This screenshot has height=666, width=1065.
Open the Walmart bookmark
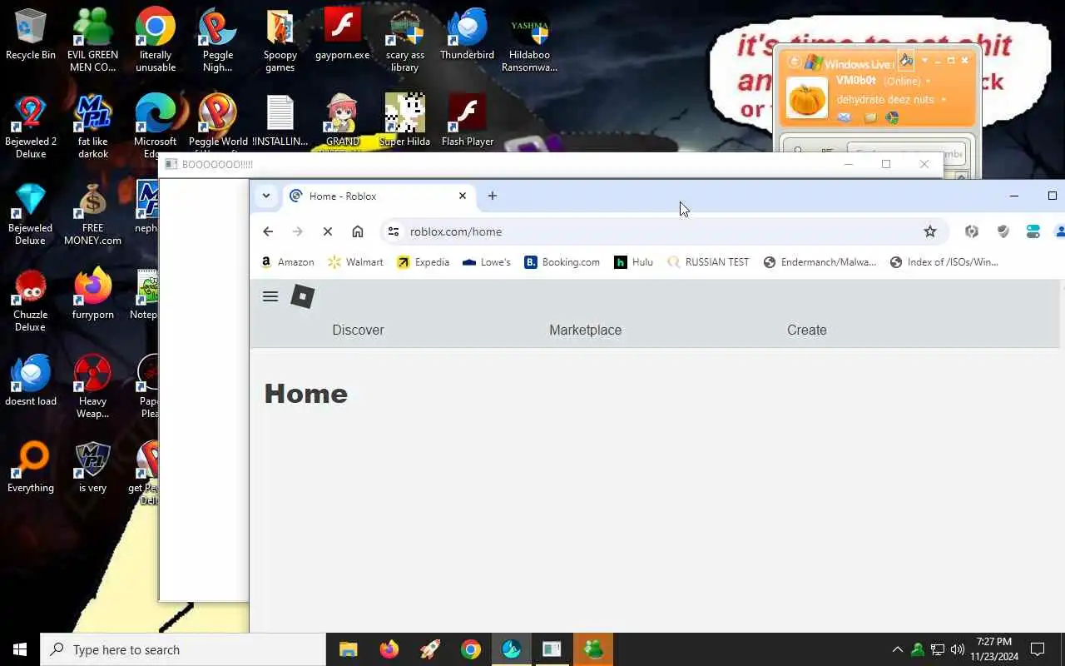tap(355, 261)
